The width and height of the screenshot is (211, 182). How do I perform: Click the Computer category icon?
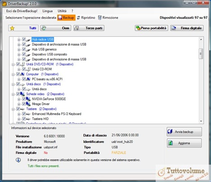click(x=22, y=74)
